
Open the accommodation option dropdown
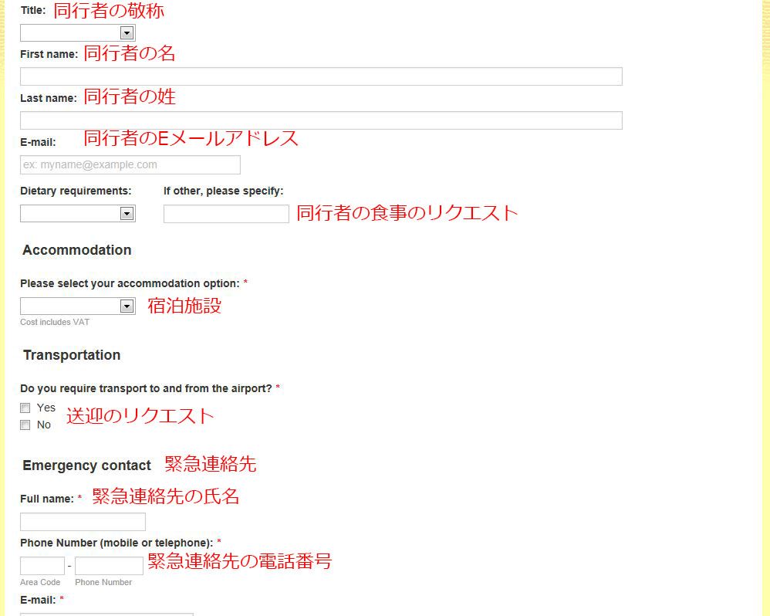[78, 306]
